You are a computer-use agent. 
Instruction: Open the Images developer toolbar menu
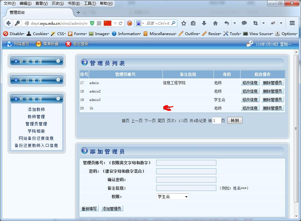tap(99, 34)
